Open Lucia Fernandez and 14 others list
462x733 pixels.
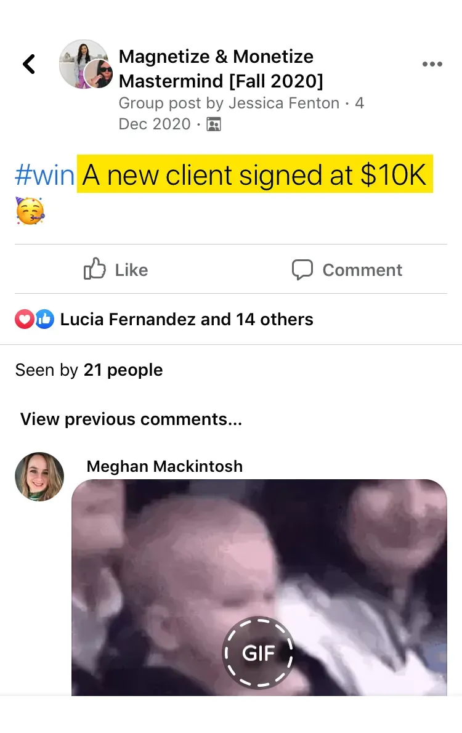(187, 319)
